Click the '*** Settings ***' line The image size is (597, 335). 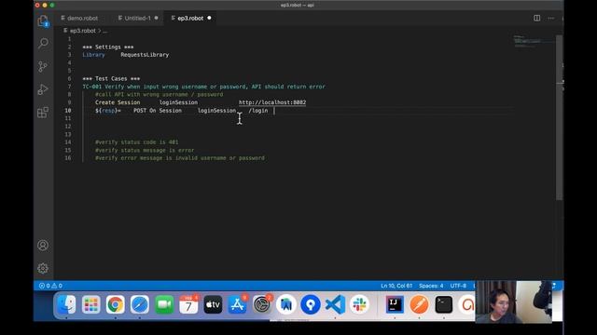108,47
